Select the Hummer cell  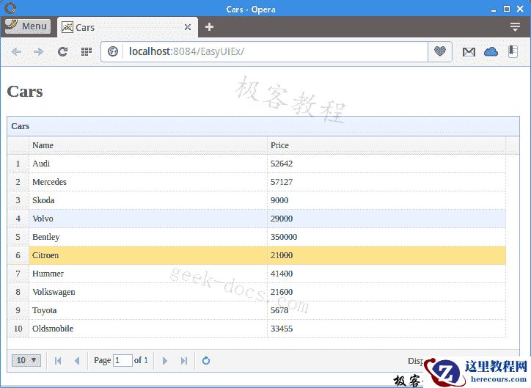pyautogui.click(x=148, y=274)
